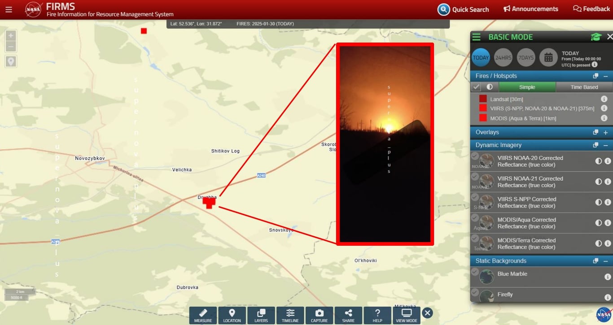
Task: Click the calendar date picker icon
Action: point(548,57)
